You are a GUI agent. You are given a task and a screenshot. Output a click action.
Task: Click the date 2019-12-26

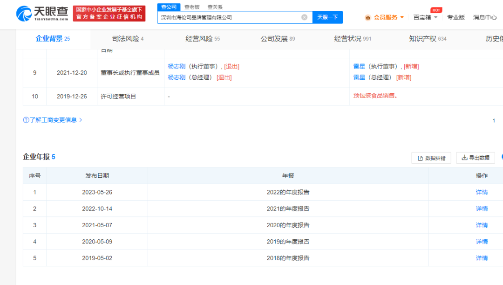click(72, 97)
